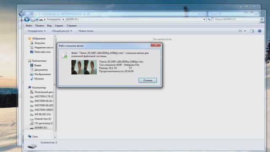Screen dimensions: 270x152
Task: Click the sidebar scrollbar up arrow
Action: (55, 36)
